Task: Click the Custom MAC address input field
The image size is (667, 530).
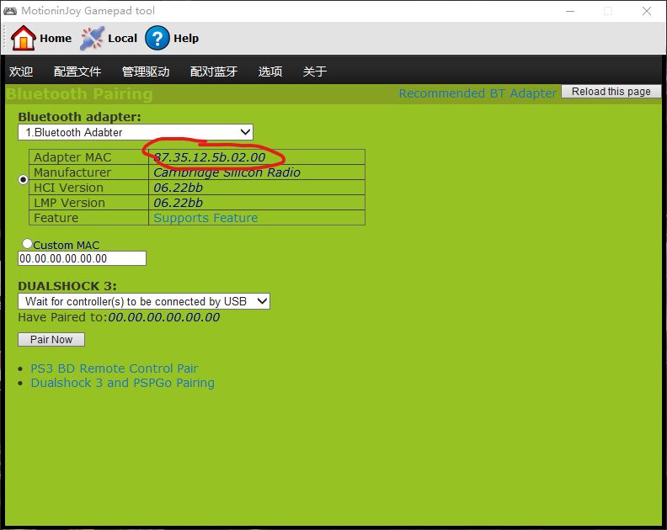Action: 82,258
